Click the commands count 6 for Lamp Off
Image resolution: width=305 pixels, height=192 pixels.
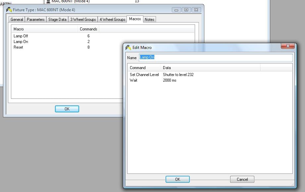point(88,36)
